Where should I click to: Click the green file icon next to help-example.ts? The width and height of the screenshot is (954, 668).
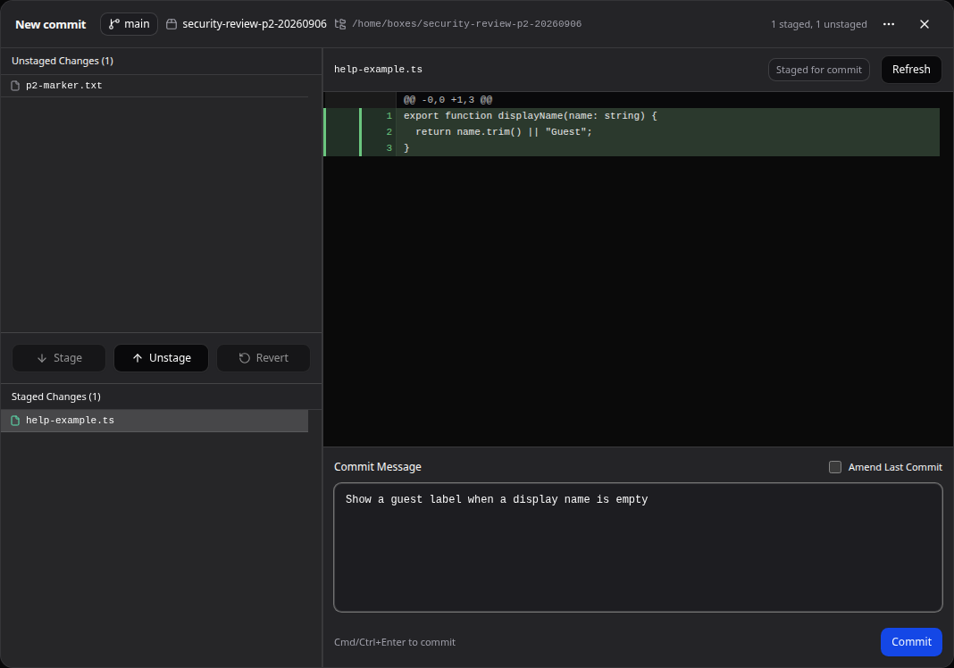click(x=15, y=421)
